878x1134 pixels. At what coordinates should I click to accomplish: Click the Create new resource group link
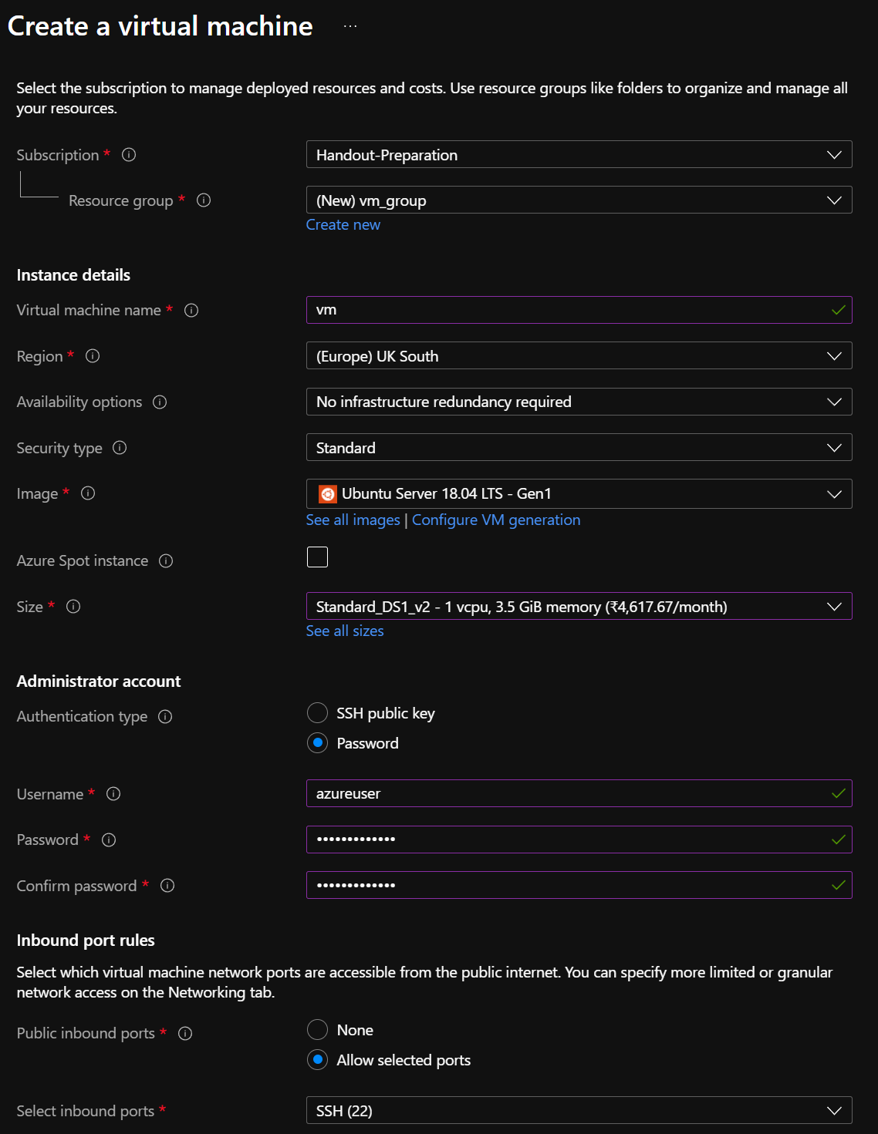(x=343, y=224)
